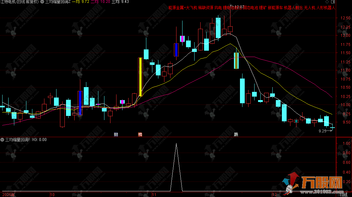Click the 榜 ranking marker icon
This screenshot has width=352, height=197.
(x=140, y=134)
